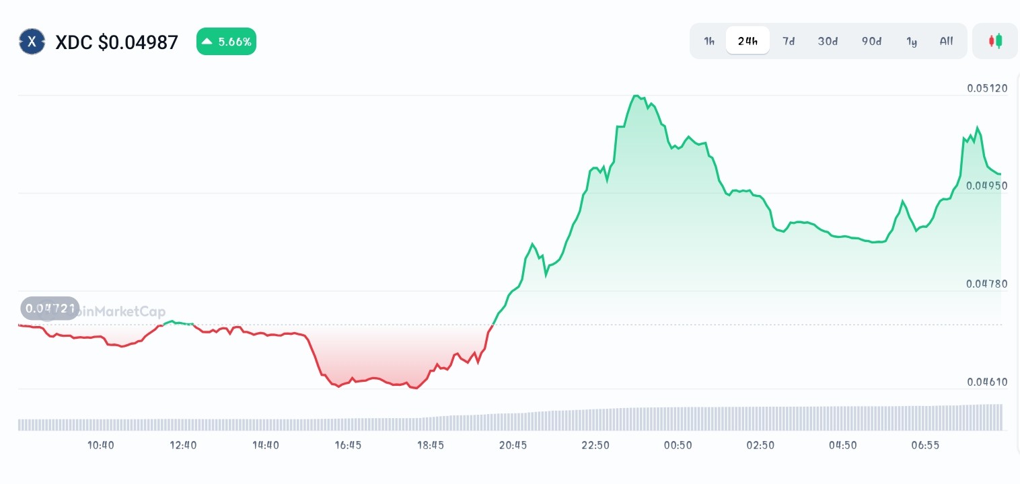
Task: Click the green candle in the chart-type icon
Action: point(999,40)
